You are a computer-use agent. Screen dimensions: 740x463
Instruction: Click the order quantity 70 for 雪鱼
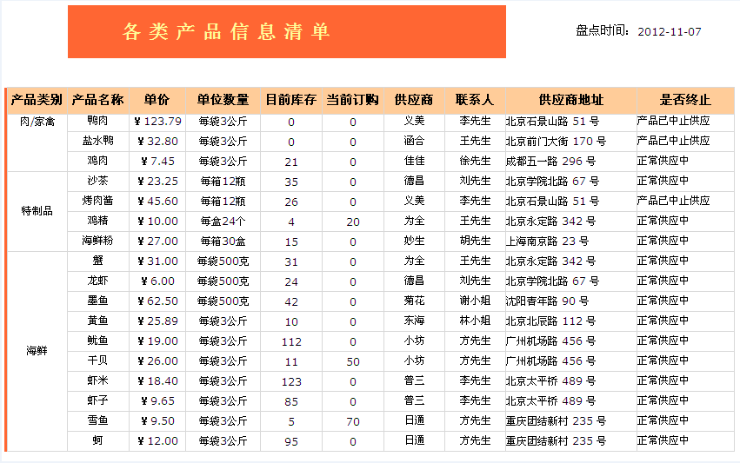(353, 422)
